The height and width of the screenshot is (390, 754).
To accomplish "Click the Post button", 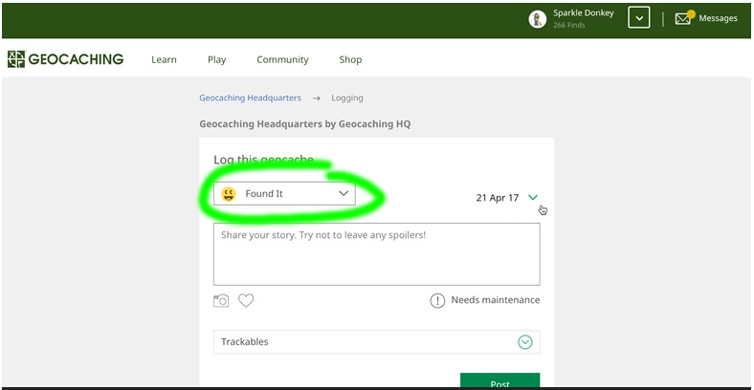I will [499, 381].
